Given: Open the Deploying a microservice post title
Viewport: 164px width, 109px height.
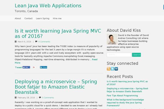Looking at the screenshot, I should [x=56, y=87].
